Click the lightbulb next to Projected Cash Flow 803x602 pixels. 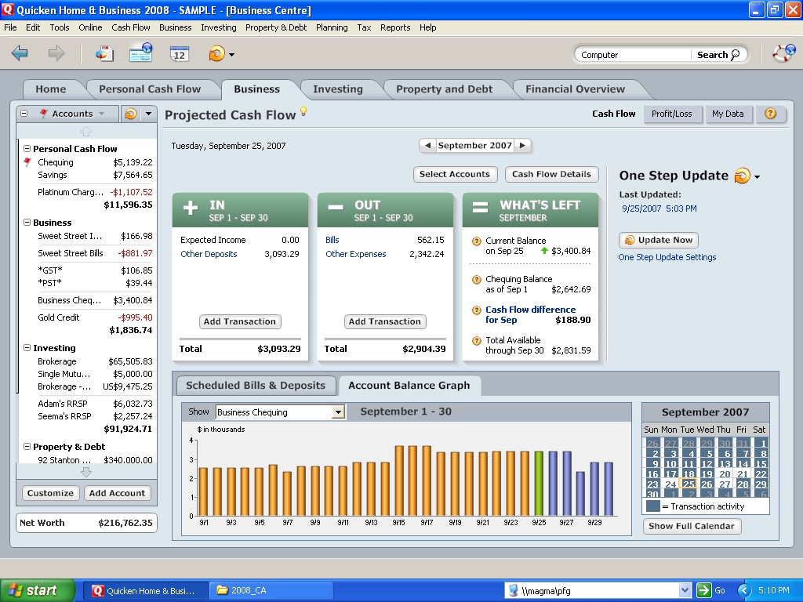(303, 112)
